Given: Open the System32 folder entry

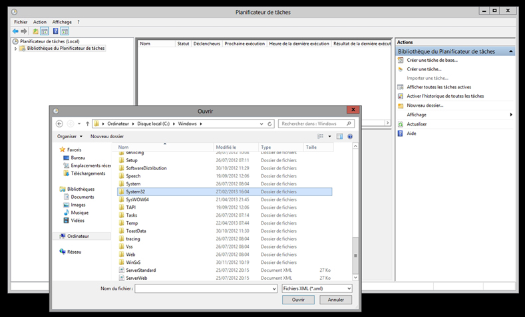Looking at the screenshot, I should click(x=135, y=191).
